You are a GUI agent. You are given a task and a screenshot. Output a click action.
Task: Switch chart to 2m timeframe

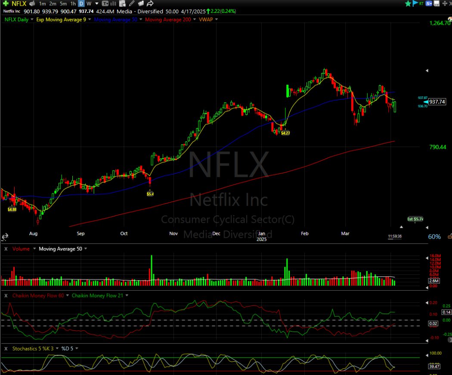(x=53, y=4)
